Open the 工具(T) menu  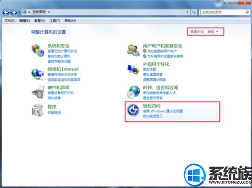click(x=55, y=21)
